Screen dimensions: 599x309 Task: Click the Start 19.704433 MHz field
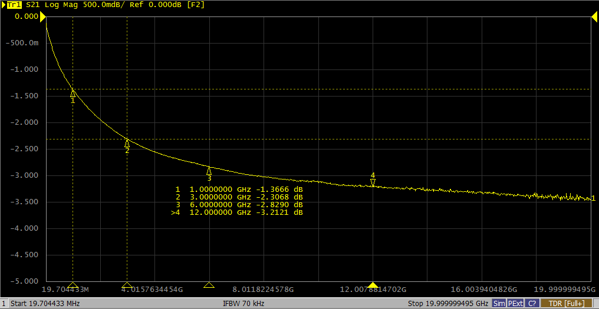[x=45, y=304]
